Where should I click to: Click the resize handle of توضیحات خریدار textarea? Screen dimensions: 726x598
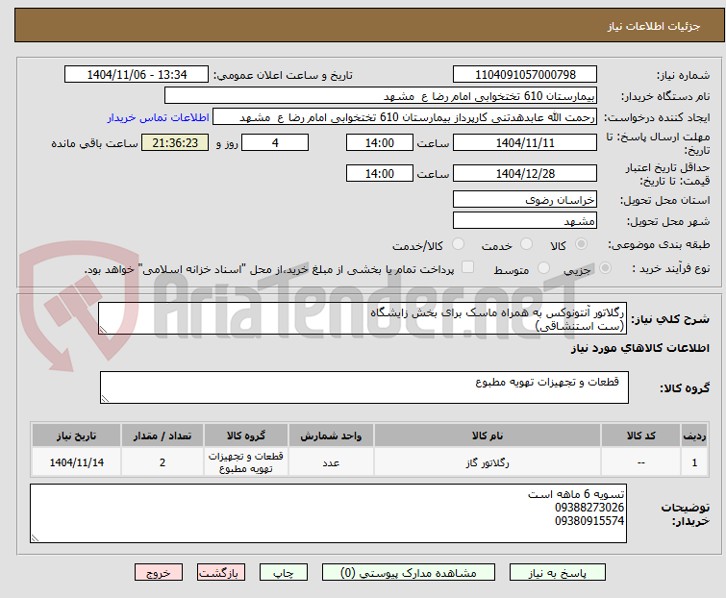[36, 537]
